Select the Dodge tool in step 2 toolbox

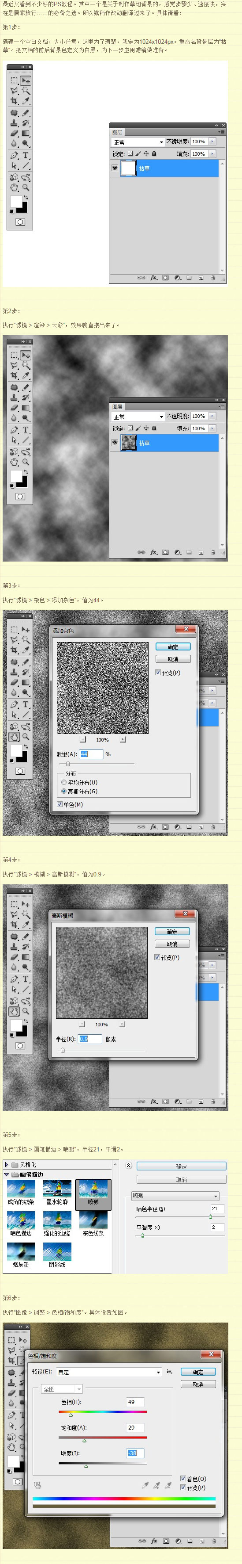click(26, 418)
